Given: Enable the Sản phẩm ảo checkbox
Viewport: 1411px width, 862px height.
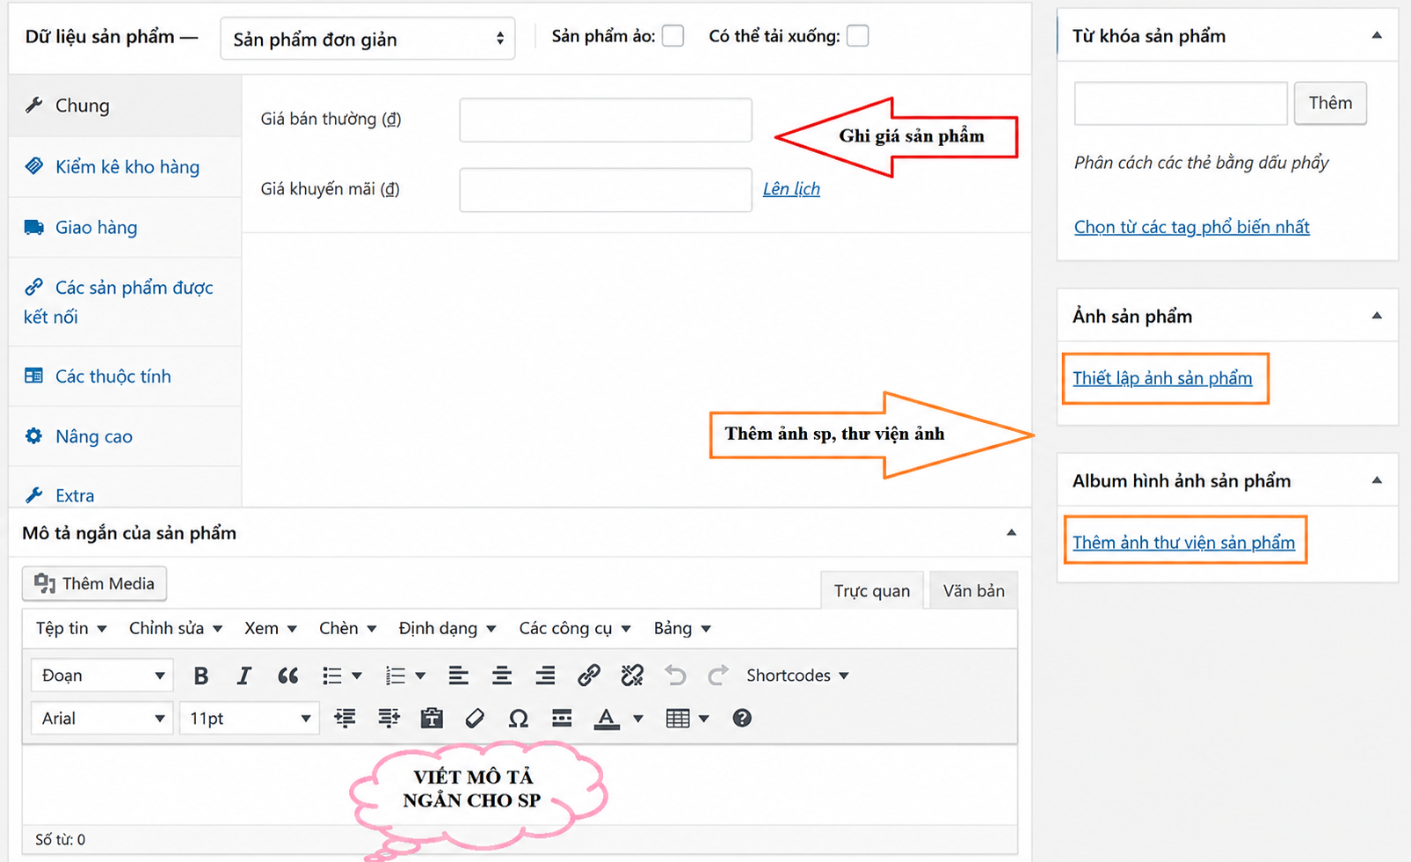Looking at the screenshot, I should pyautogui.click(x=673, y=36).
